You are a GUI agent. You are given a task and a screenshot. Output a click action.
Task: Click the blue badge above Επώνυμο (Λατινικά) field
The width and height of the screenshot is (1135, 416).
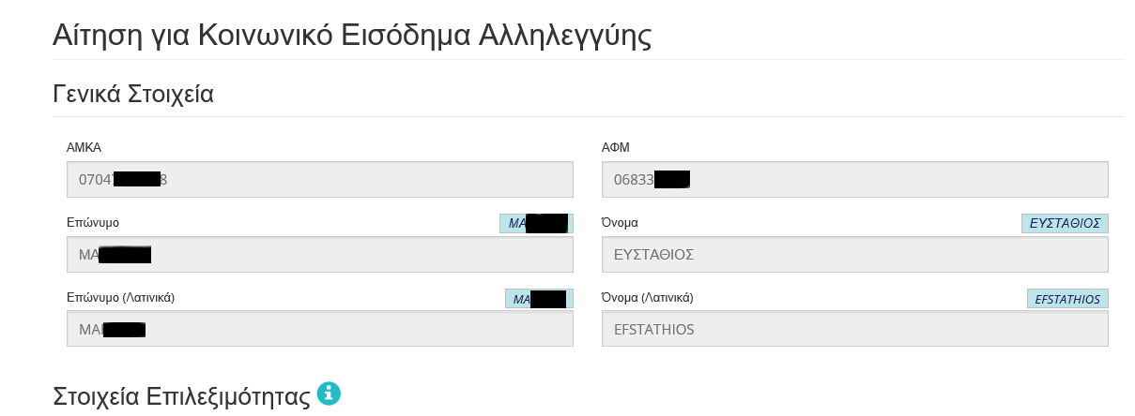click(538, 299)
